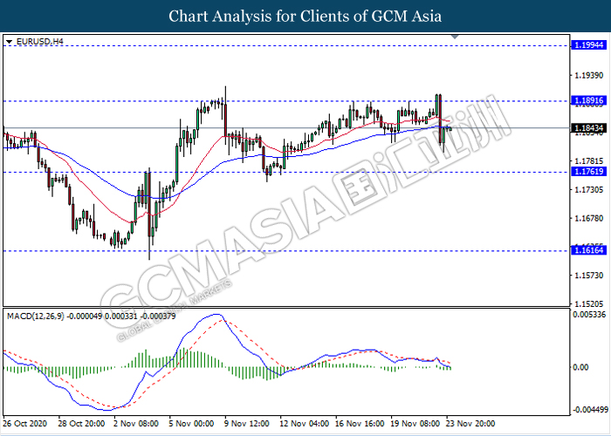Click the 9 Nov 12:00 time label
Image resolution: width=611 pixels, height=436 pixels.
[247, 423]
